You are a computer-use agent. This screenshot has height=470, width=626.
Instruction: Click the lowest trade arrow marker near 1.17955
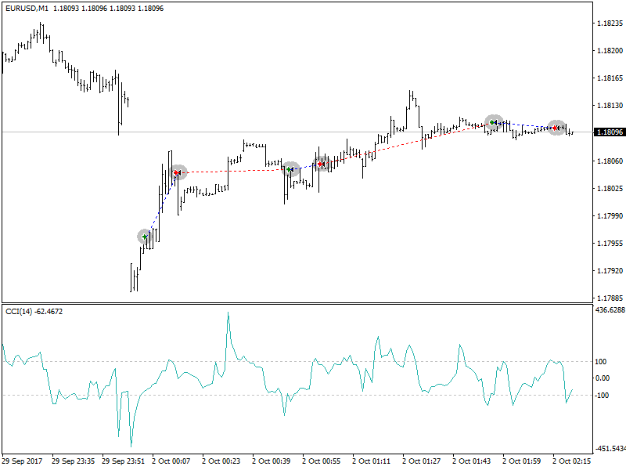click(145, 236)
